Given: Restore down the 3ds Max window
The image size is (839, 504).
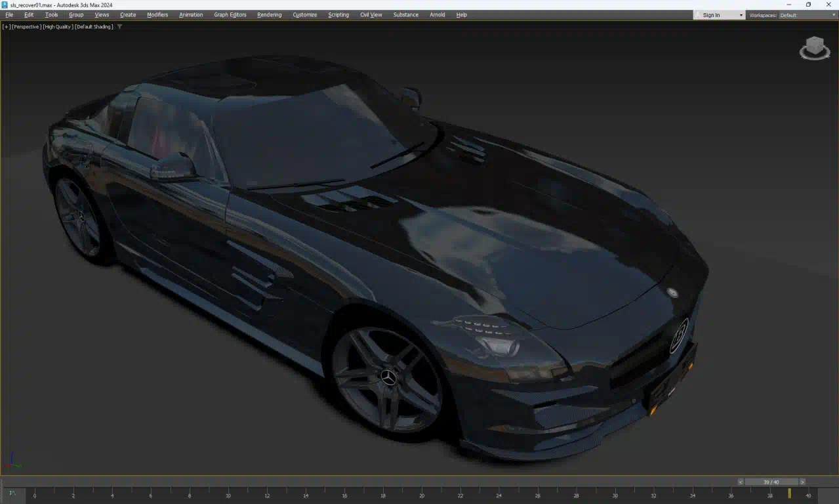Looking at the screenshot, I should coord(808,5).
